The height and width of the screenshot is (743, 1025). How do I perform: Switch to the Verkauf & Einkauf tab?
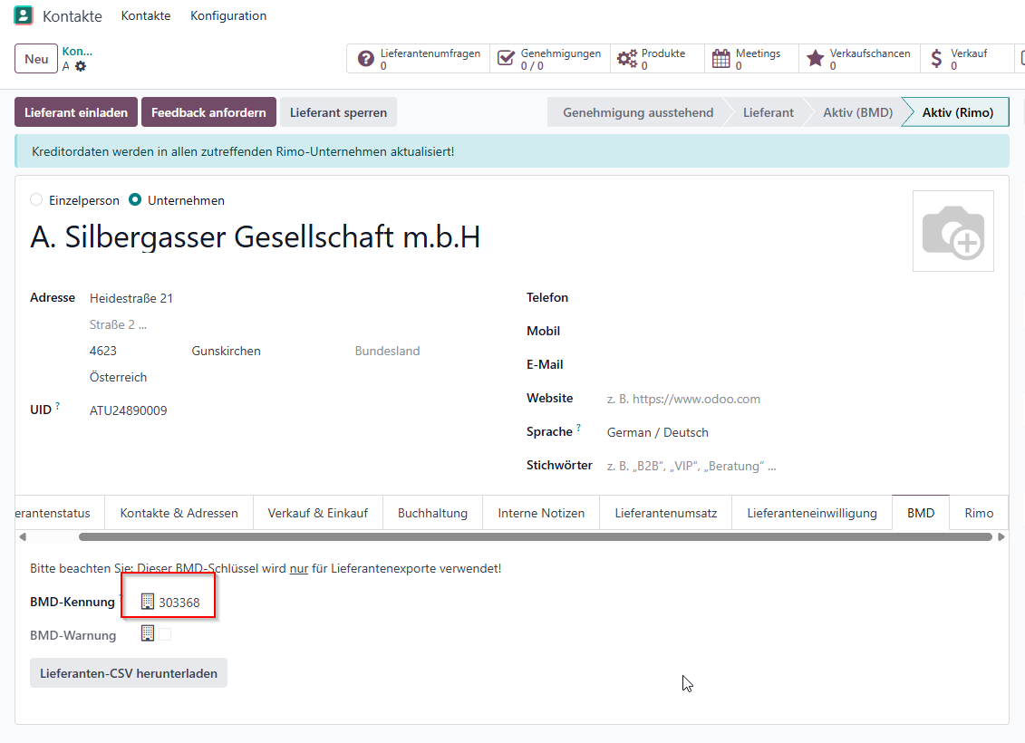pos(318,513)
